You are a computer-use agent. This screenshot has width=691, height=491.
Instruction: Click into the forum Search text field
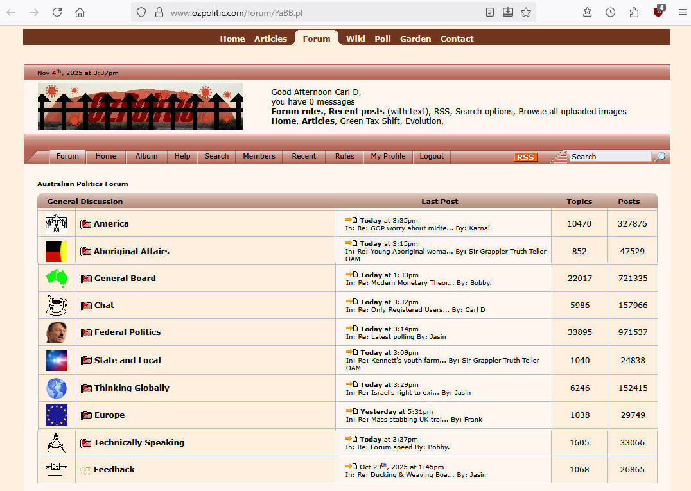pyautogui.click(x=609, y=157)
